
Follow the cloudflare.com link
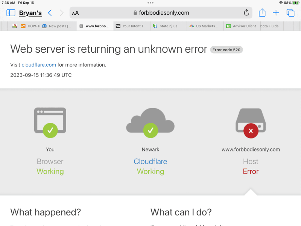coord(39,65)
